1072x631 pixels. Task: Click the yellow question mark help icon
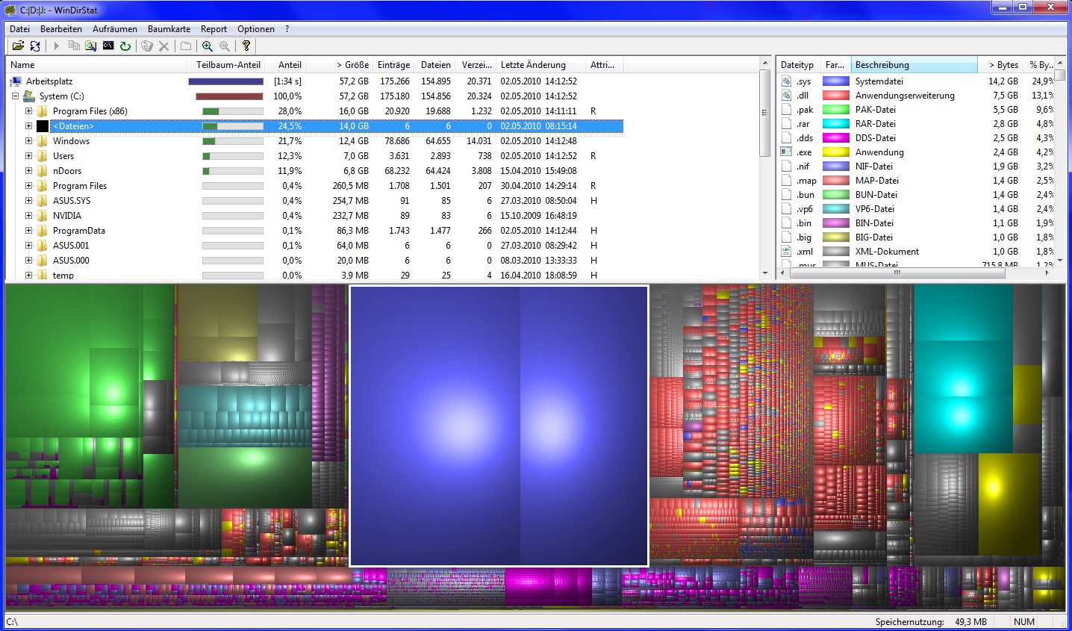click(246, 46)
